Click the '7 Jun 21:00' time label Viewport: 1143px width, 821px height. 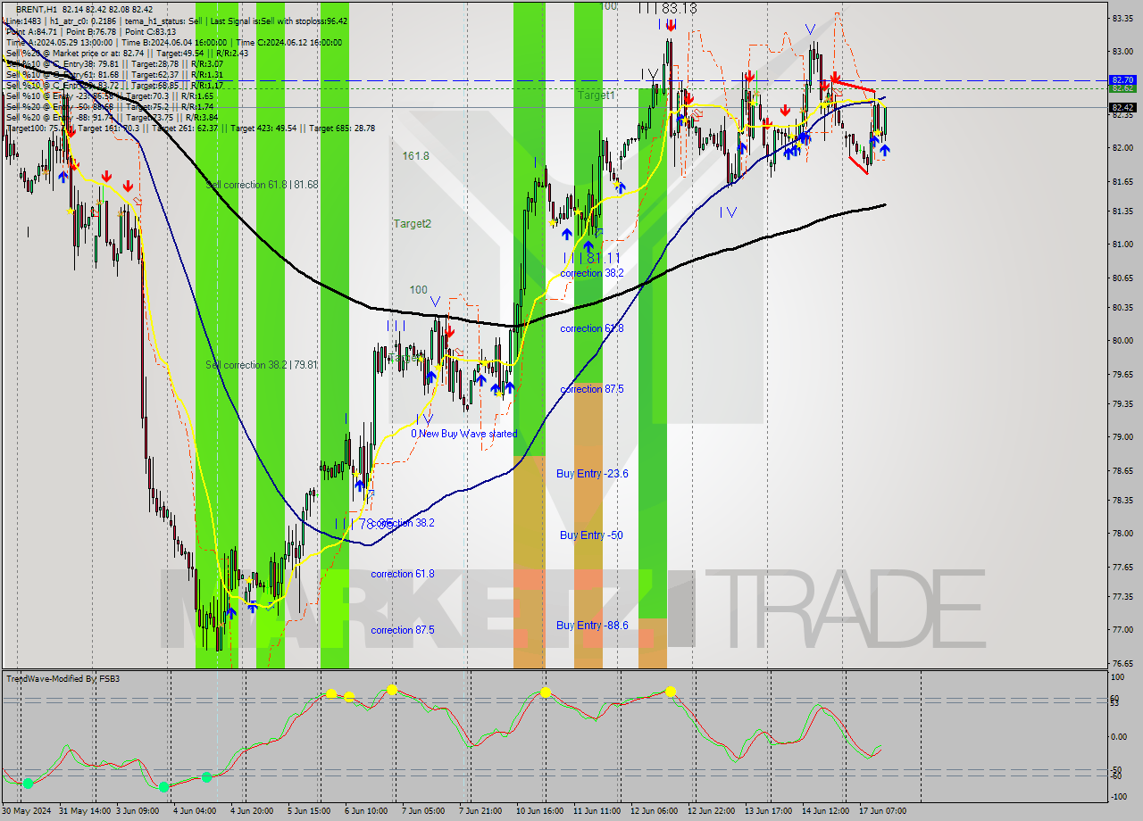[x=480, y=811]
